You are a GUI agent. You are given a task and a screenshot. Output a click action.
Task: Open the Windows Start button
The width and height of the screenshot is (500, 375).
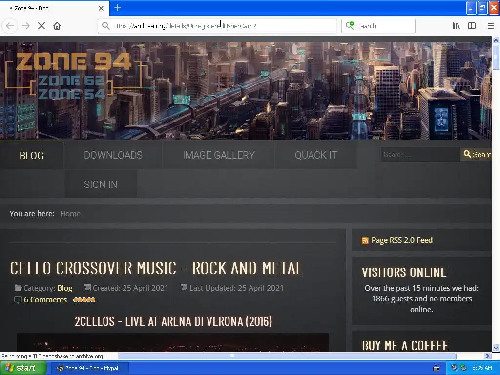pos(23,368)
